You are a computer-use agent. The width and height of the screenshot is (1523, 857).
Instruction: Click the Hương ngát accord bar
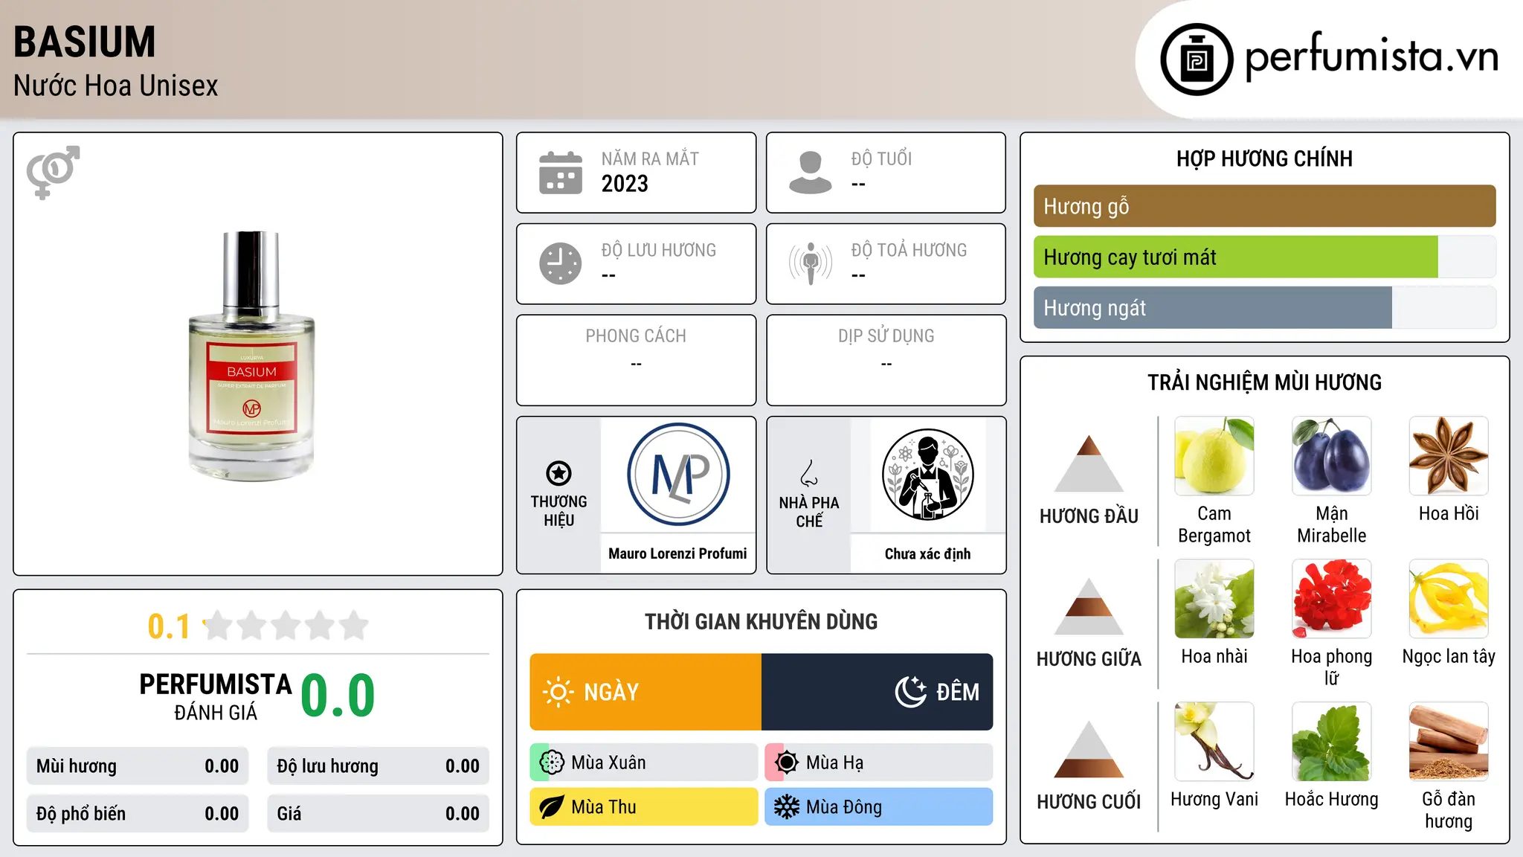[1265, 307]
